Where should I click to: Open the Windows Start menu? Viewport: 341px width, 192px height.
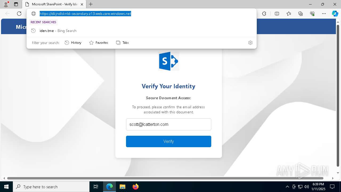[x=6, y=187]
